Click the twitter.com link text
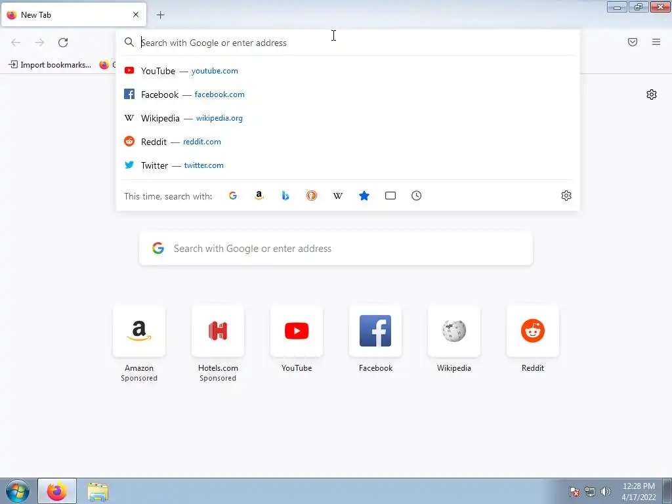672x504 pixels. (204, 165)
